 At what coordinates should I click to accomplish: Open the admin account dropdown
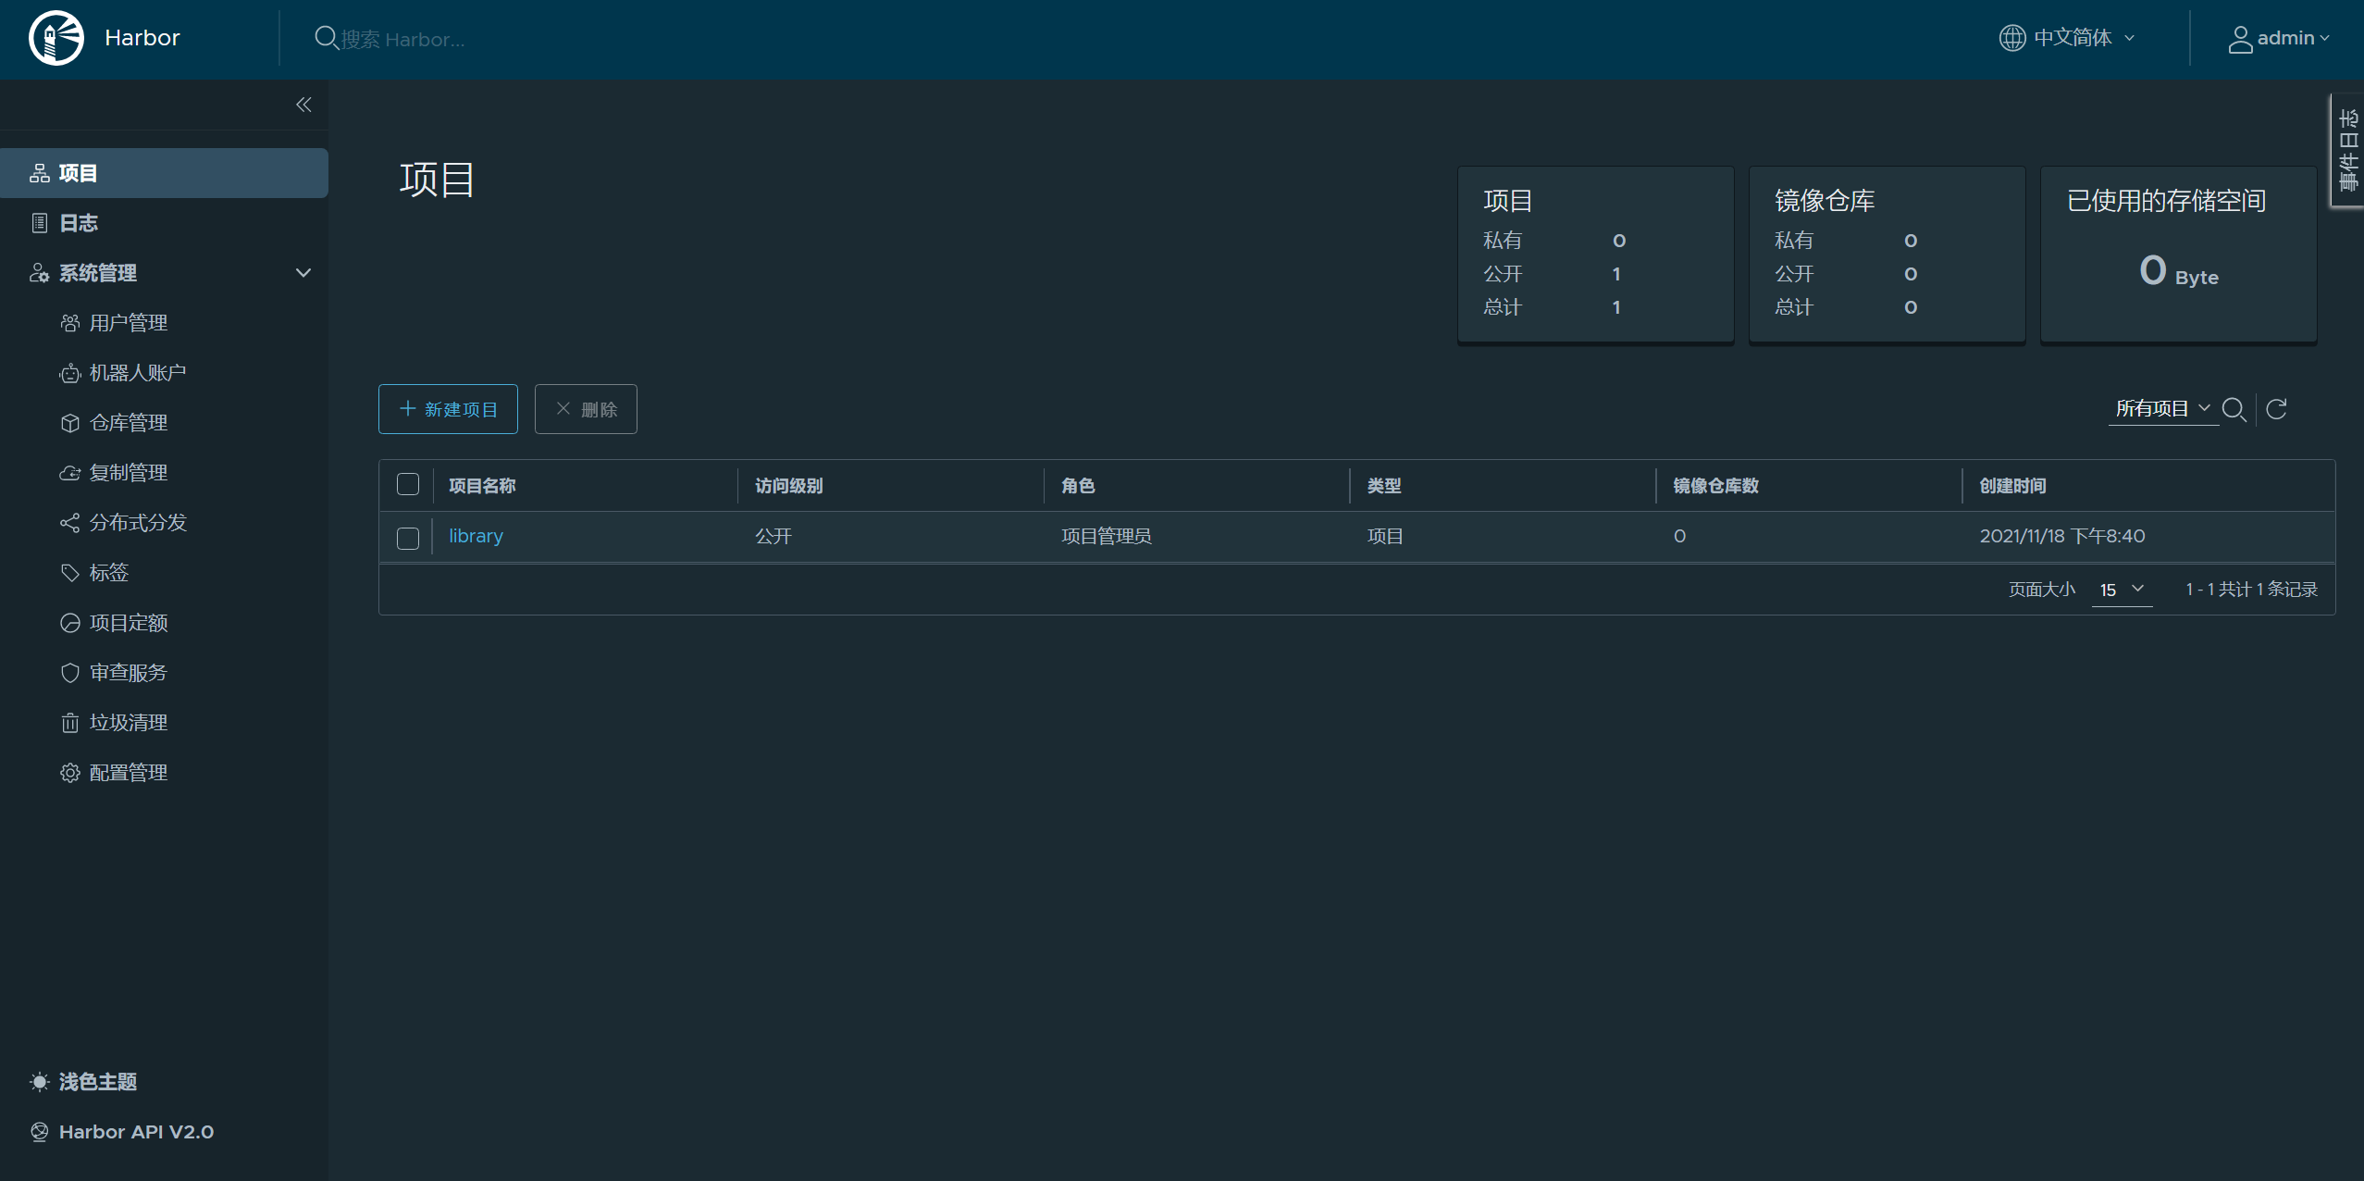[2279, 38]
